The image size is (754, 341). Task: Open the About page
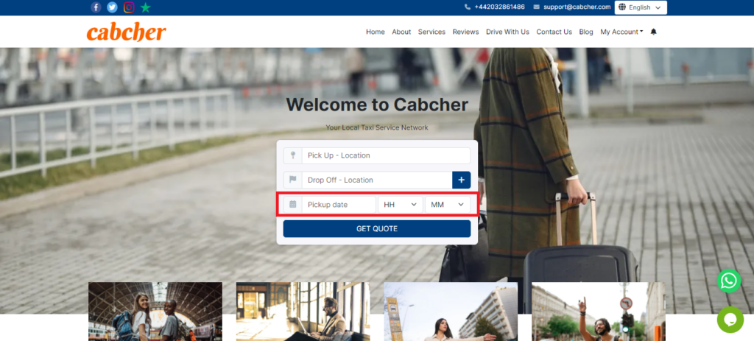pyautogui.click(x=401, y=32)
